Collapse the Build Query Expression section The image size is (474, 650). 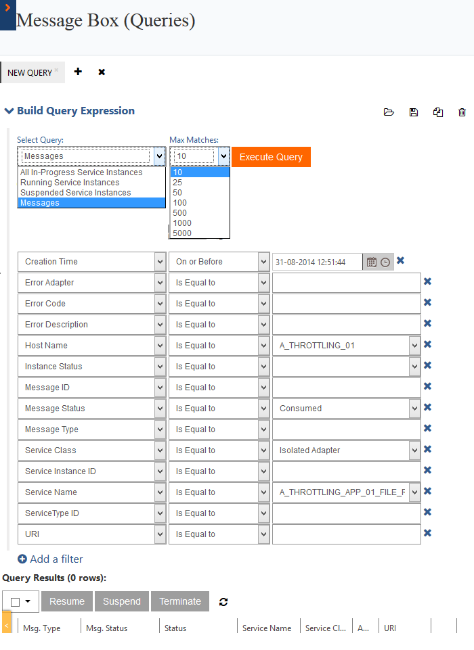pos(9,111)
